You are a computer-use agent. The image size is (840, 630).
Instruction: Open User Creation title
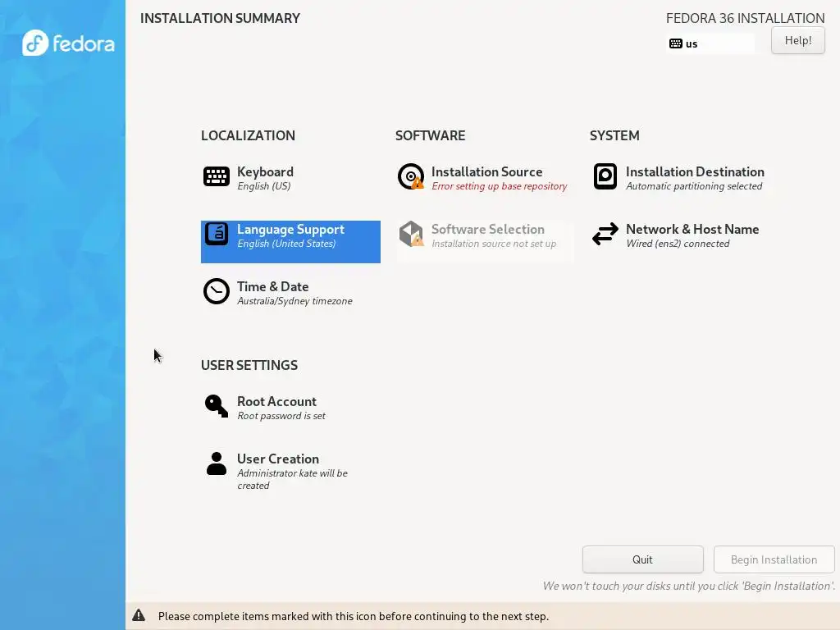[278, 459]
